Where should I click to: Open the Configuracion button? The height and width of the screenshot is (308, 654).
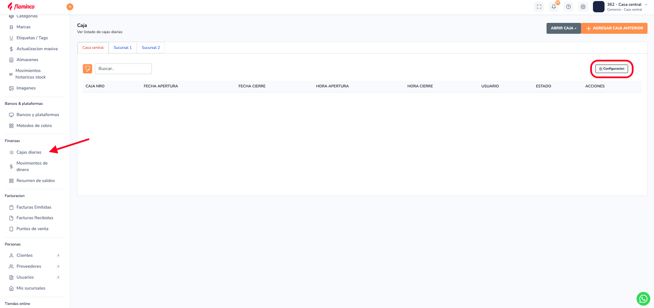tap(611, 69)
